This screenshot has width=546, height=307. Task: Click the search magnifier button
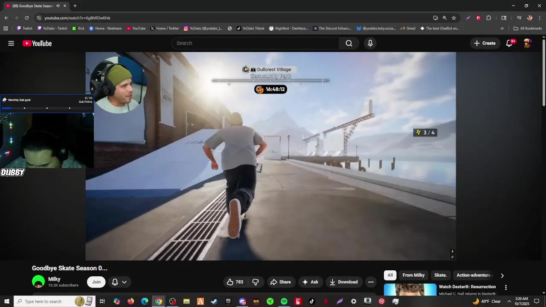tap(349, 43)
